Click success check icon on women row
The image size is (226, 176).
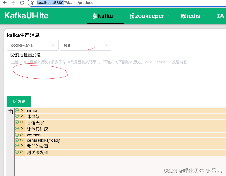pyautogui.click(x=17, y=135)
